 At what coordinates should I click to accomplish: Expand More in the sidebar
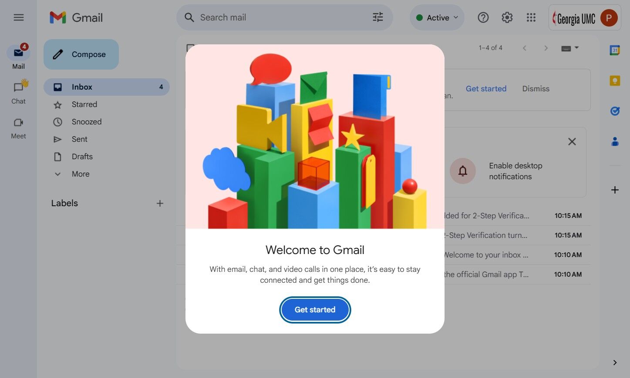[x=81, y=174]
